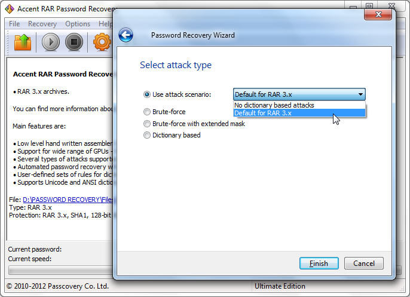Click the Cancel button
The width and height of the screenshot is (410, 297).
point(364,264)
